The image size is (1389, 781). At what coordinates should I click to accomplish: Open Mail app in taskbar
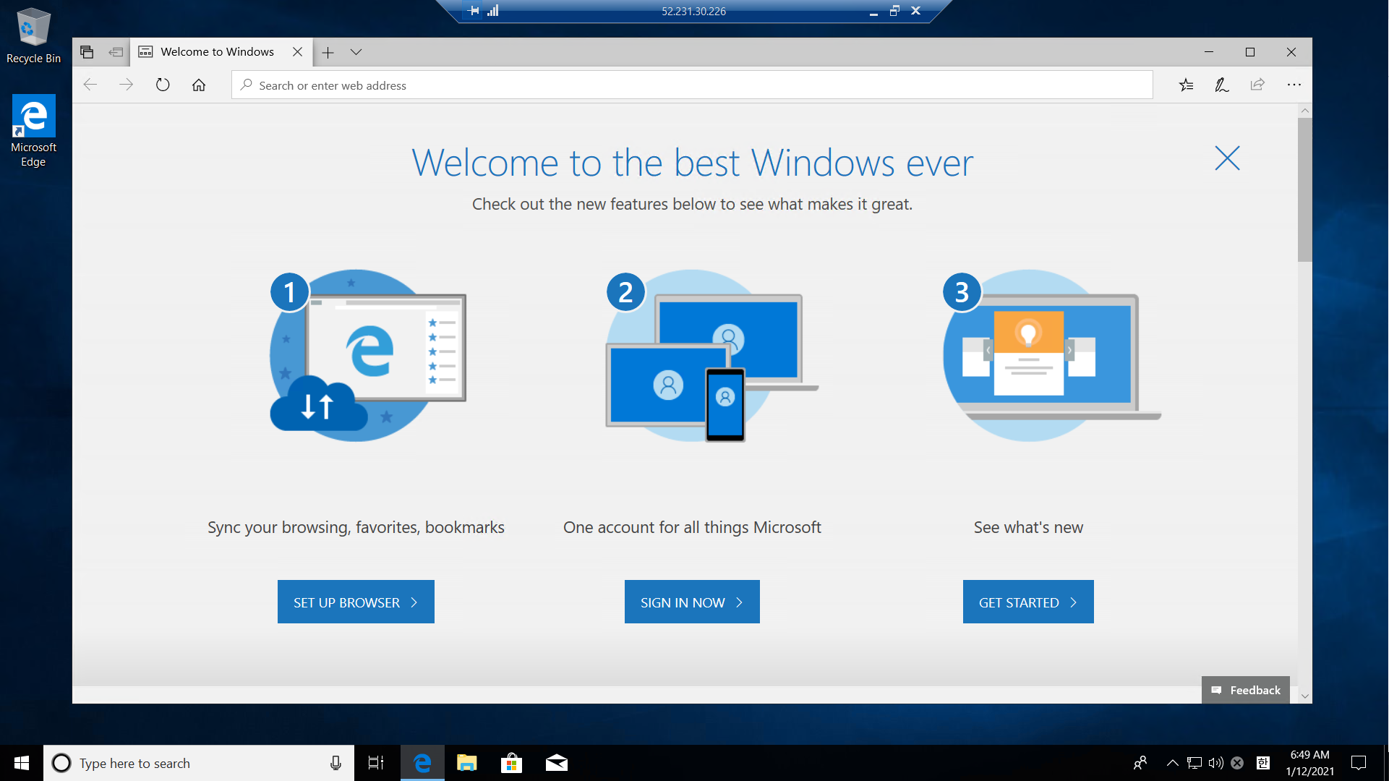(556, 763)
